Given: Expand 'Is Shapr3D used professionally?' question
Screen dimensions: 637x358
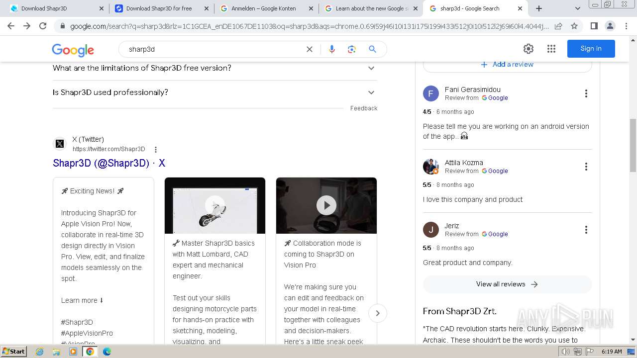Looking at the screenshot, I should (x=215, y=92).
